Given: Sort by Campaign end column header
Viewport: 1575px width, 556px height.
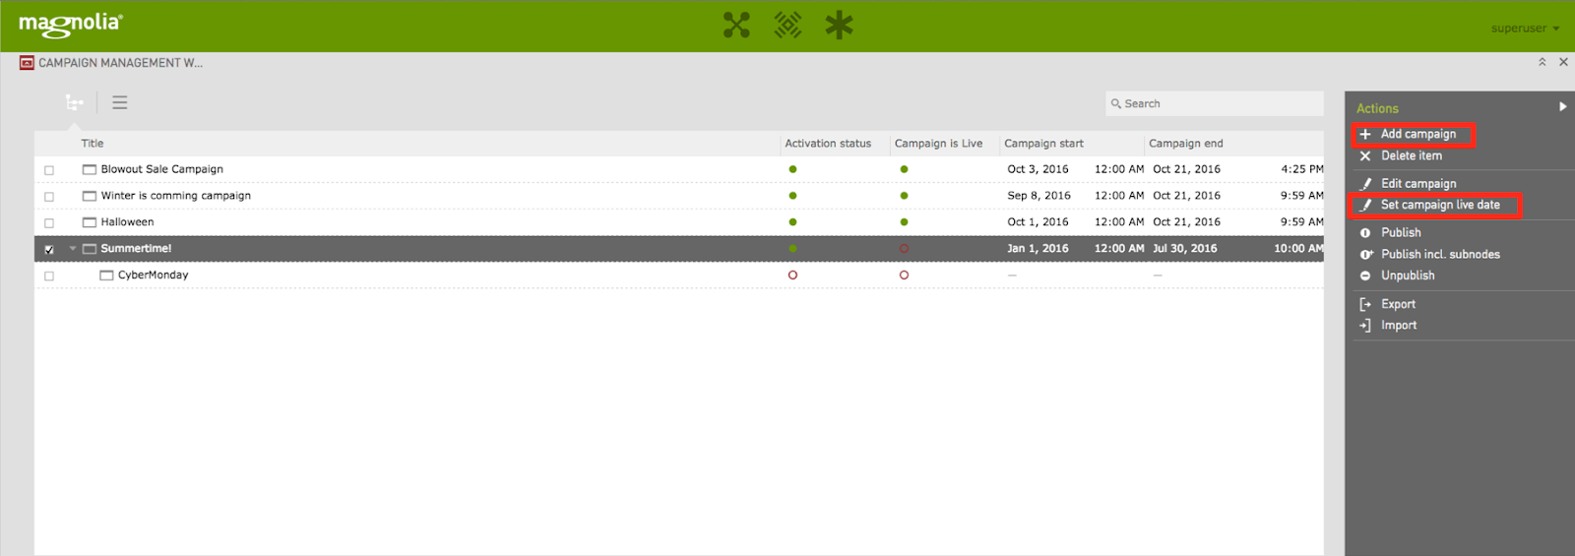Looking at the screenshot, I should tap(1186, 144).
